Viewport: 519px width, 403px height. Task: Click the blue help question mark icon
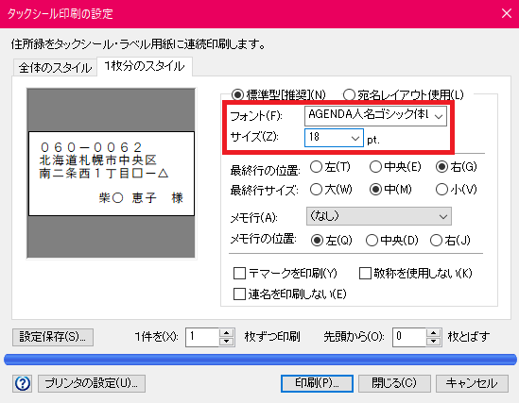click(x=23, y=383)
